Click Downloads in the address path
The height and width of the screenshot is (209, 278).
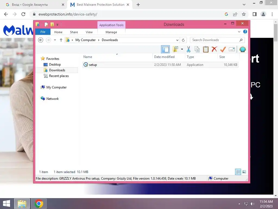click(x=110, y=40)
